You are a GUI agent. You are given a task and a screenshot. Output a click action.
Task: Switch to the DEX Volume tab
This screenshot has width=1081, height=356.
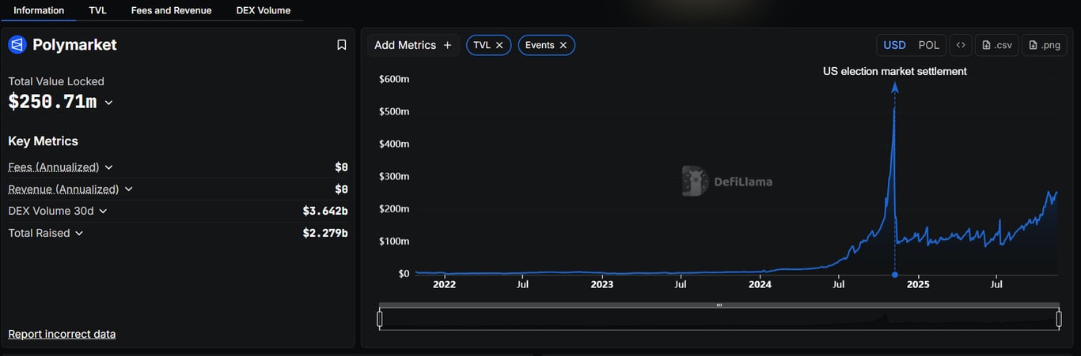point(263,10)
